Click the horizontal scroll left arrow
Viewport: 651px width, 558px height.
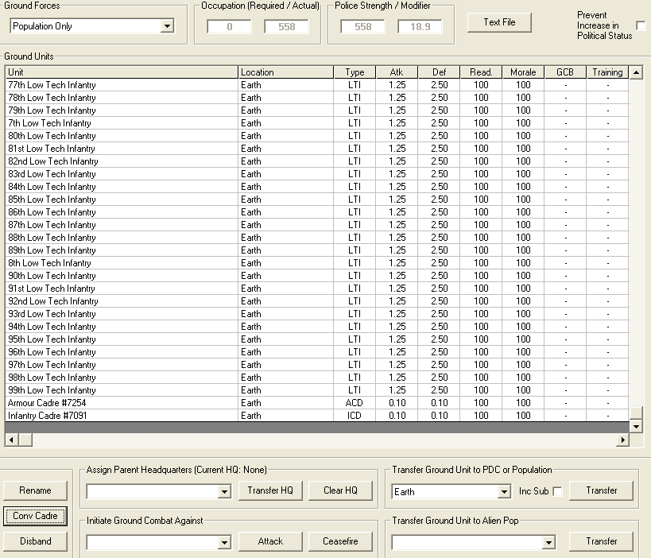coord(12,440)
